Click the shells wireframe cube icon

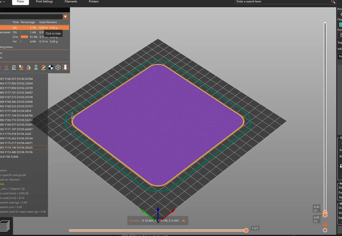coord(58,67)
